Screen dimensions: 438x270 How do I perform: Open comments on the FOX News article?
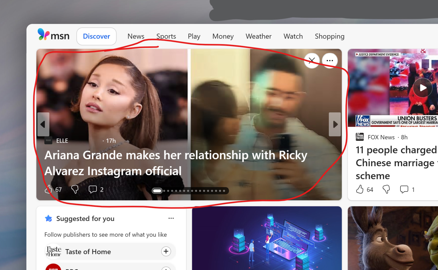[404, 189]
